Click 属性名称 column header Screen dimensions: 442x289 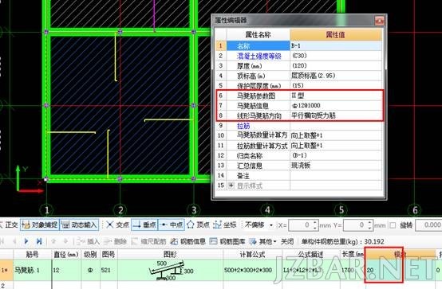click(258, 34)
